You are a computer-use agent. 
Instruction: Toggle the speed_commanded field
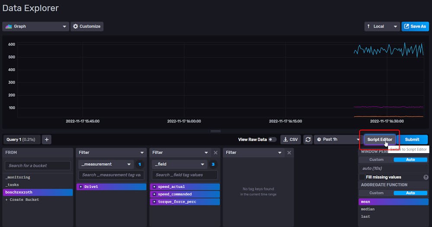tap(185, 194)
